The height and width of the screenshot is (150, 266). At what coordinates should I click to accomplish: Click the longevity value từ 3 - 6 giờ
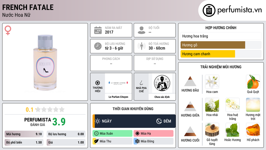(114, 48)
